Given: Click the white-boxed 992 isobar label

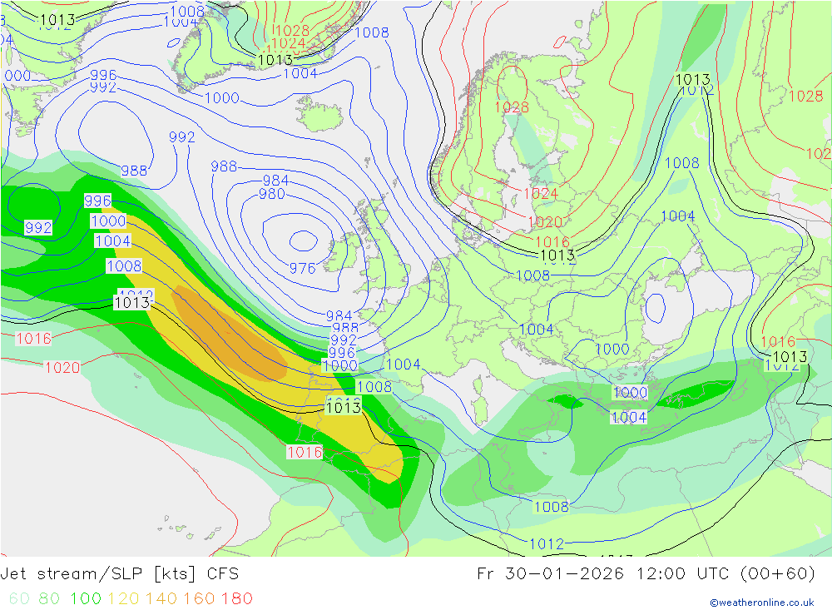Looking at the screenshot, I should click(x=38, y=228).
